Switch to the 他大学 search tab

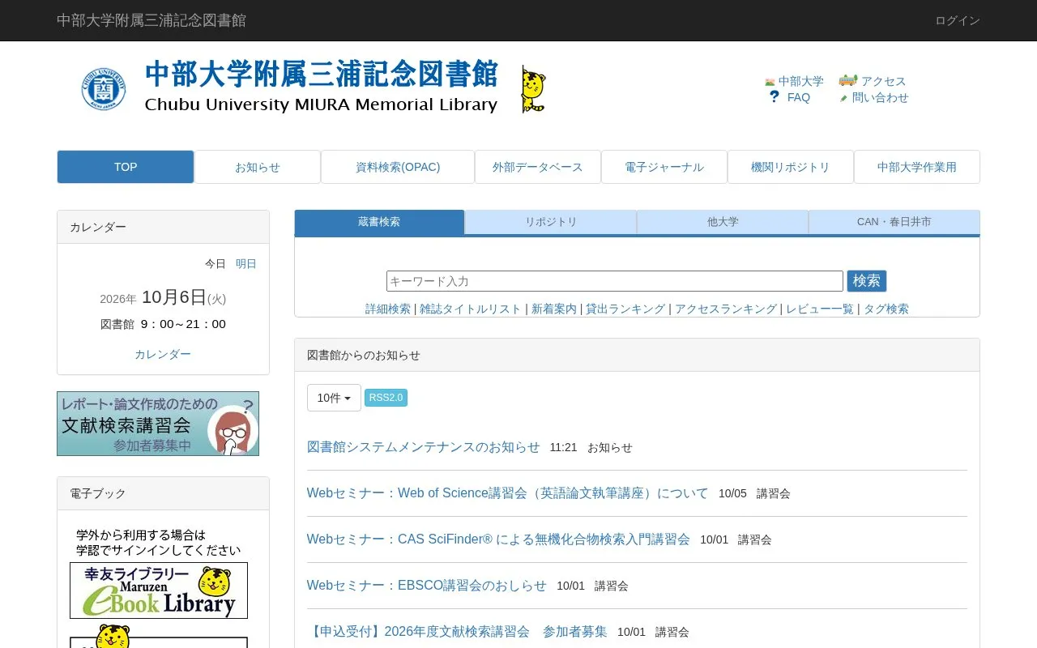point(723,222)
